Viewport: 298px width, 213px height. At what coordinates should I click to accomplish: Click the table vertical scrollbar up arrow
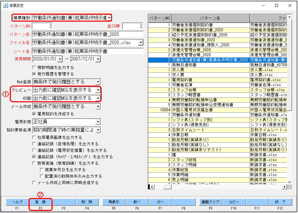(x=289, y=17)
